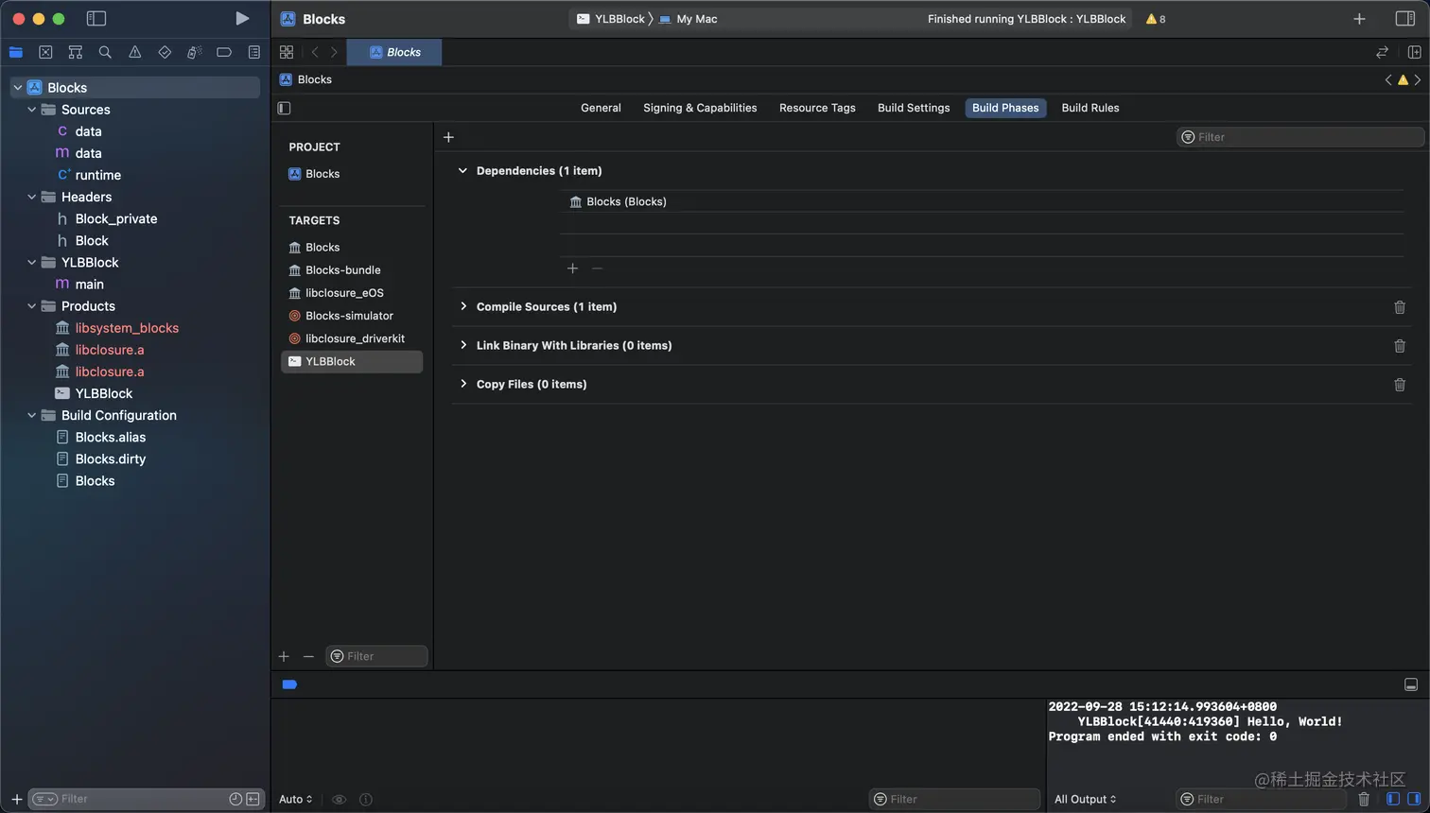Image resolution: width=1430 pixels, height=813 pixels.
Task: Open the All Output dropdown
Action: click(x=1085, y=799)
